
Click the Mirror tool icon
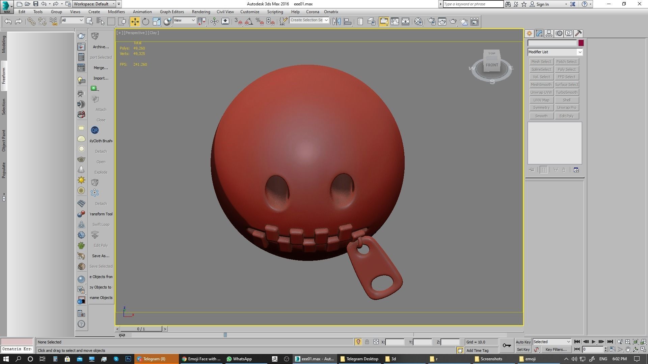[336, 22]
